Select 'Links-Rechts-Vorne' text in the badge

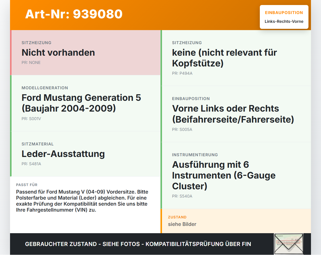click(x=284, y=22)
